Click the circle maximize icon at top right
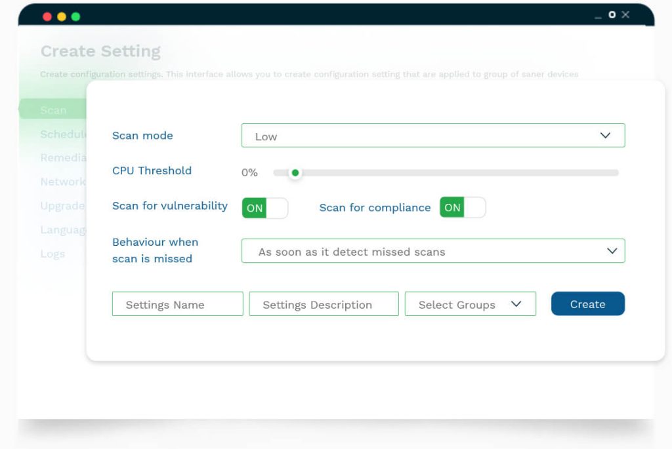 (x=612, y=14)
